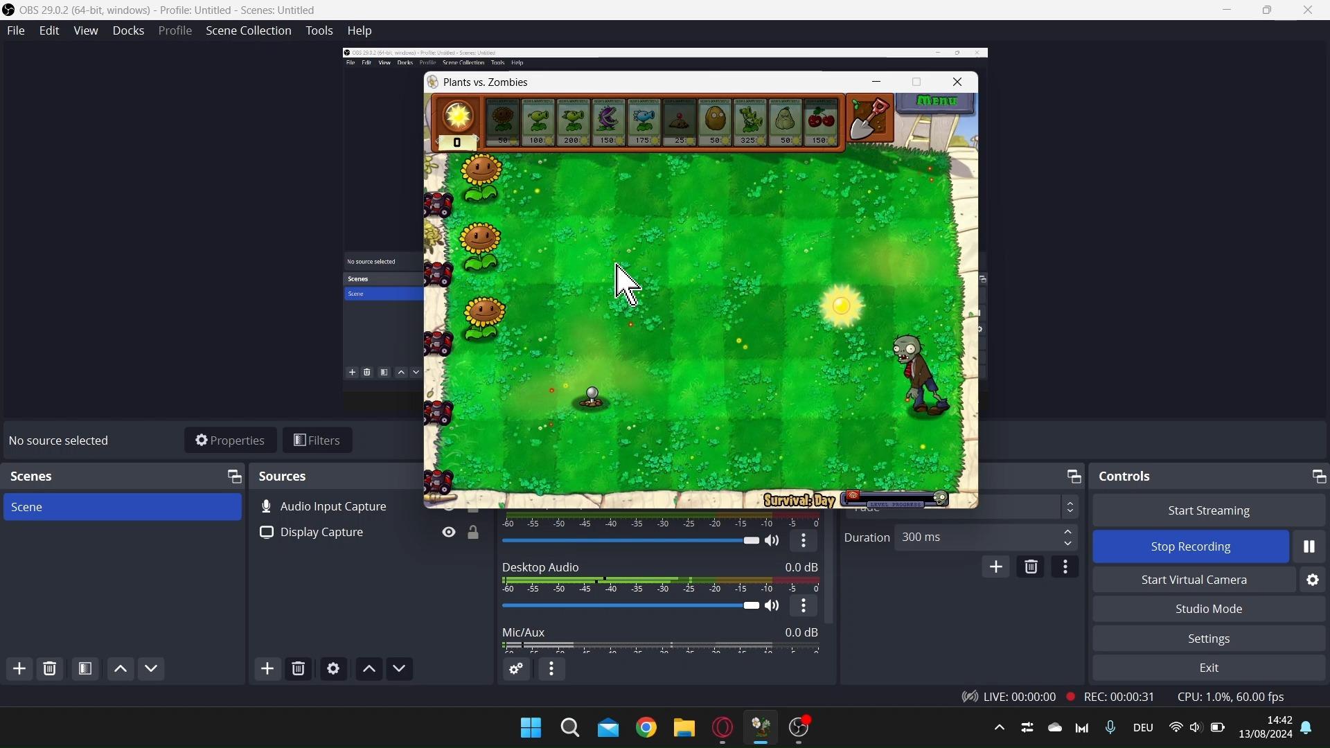Click Stop Recording button
Image resolution: width=1330 pixels, height=748 pixels.
click(x=1191, y=547)
